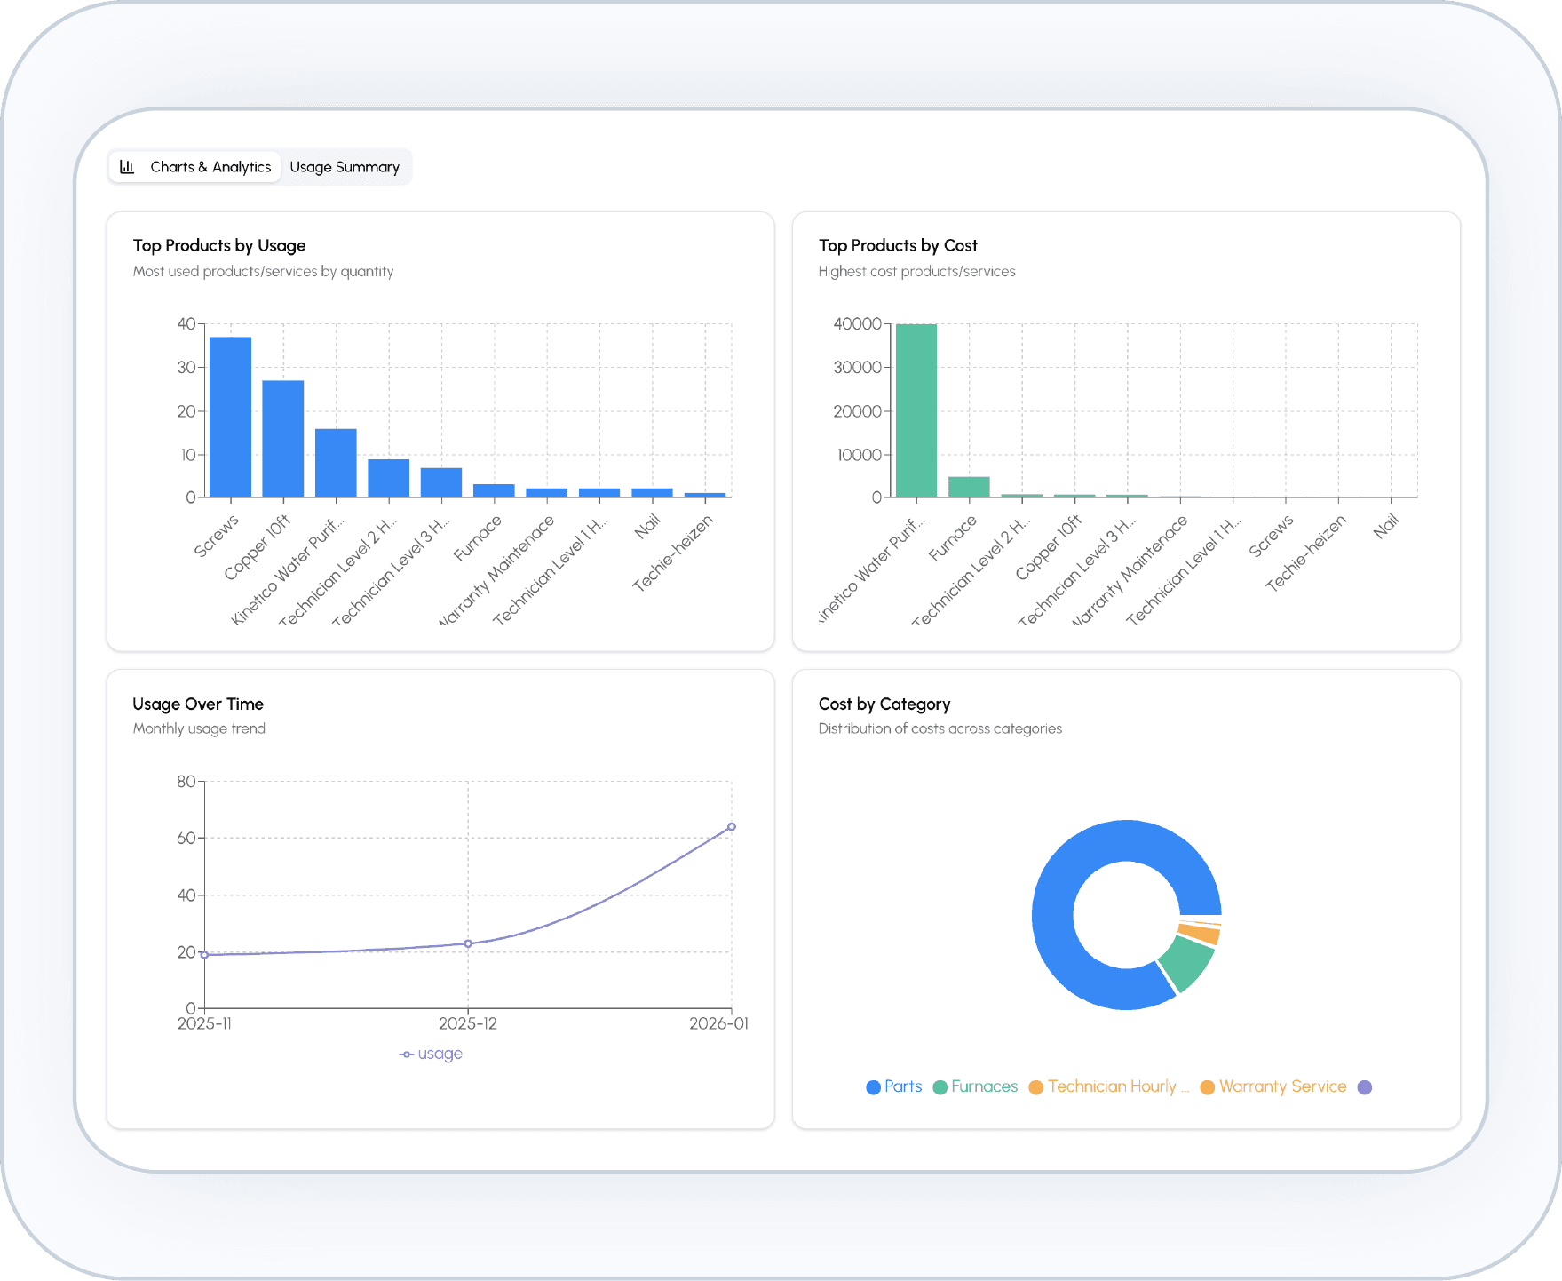This screenshot has width=1562, height=1281.
Task: Click the Cost by Category title
Action: pyautogui.click(x=884, y=704)
